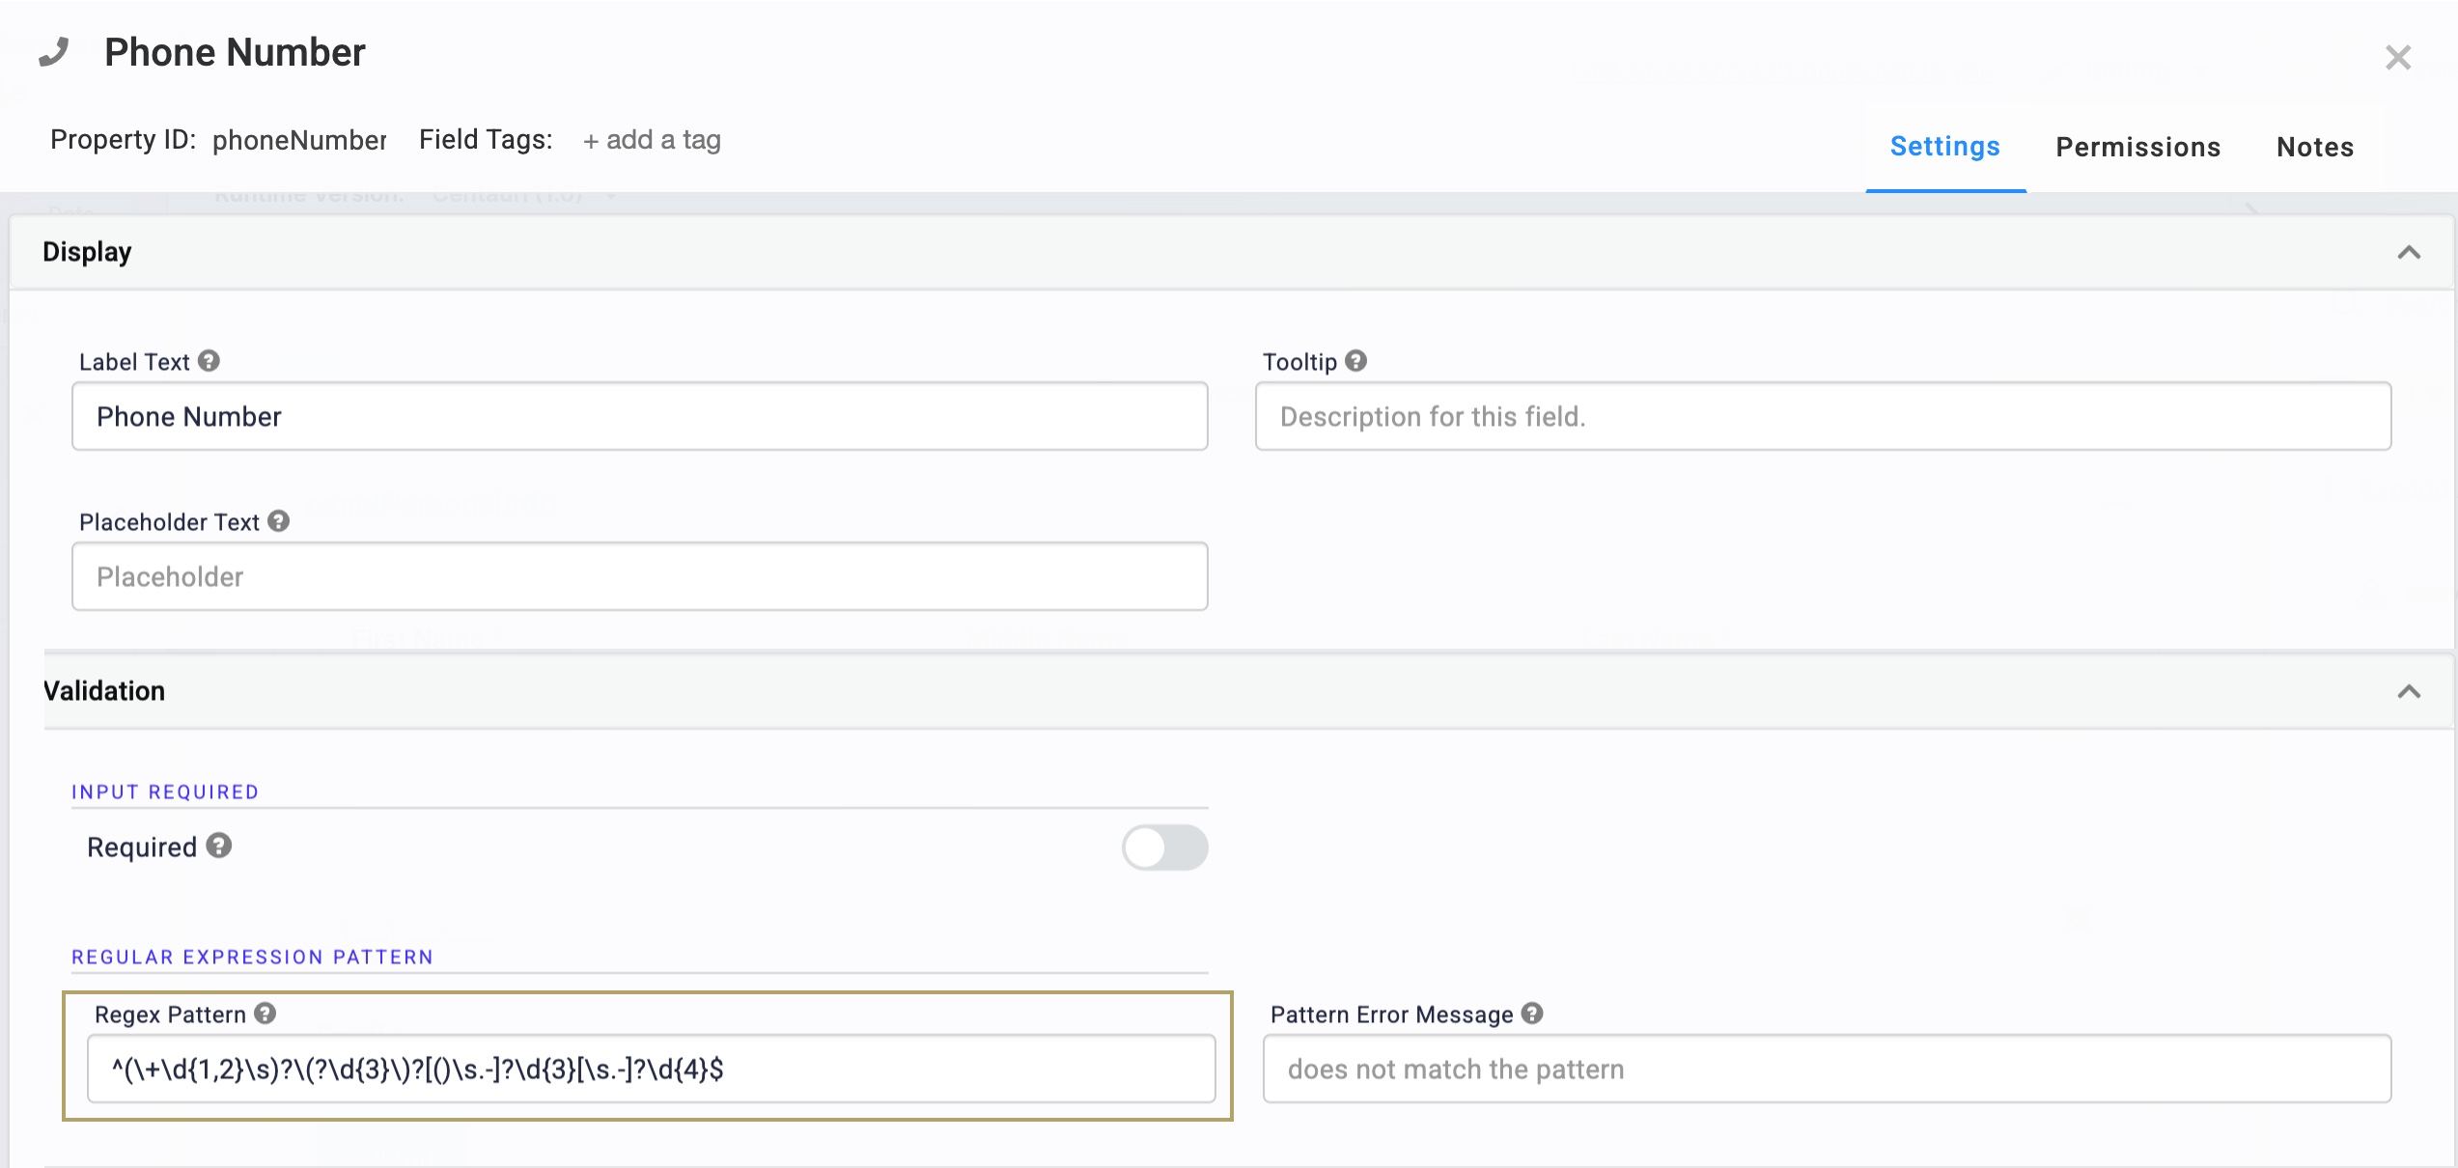Open the Notes tab
Image resolution: width=2458 pixels, height=1168 pixels.
click(2314, 147)
